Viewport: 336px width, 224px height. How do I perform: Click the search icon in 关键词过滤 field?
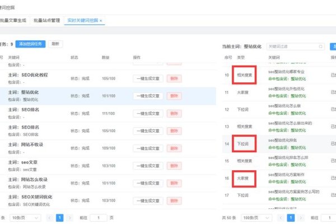pos(320,46)
